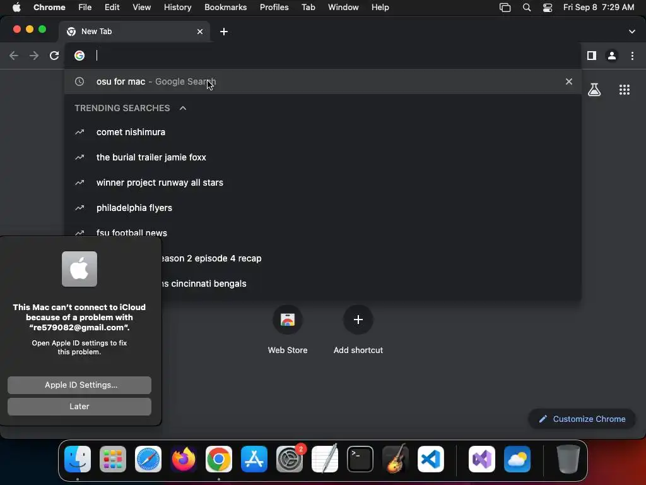Click the browser back arrow
This screenshot has width=646, height=485.
pos(14,56)
